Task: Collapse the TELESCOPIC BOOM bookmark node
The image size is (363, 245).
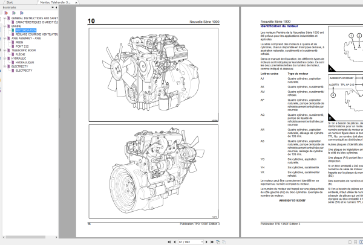Action: pos(5,50)
